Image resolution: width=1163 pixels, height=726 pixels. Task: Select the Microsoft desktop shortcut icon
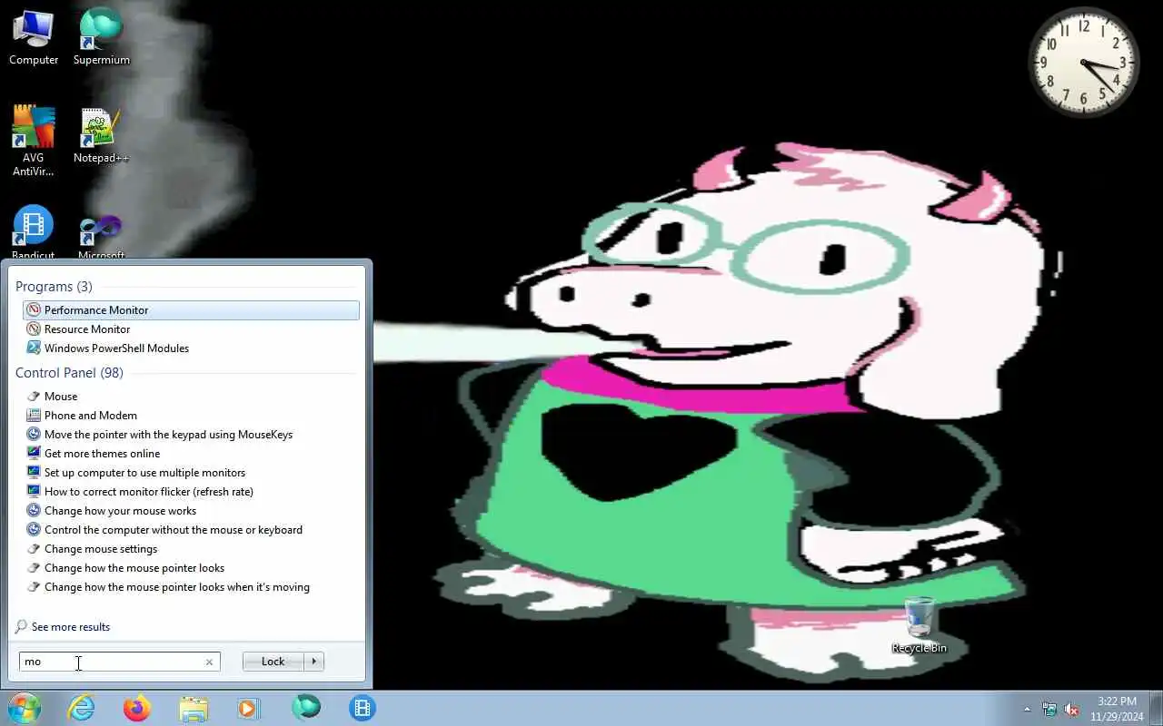tap(101, 236)
